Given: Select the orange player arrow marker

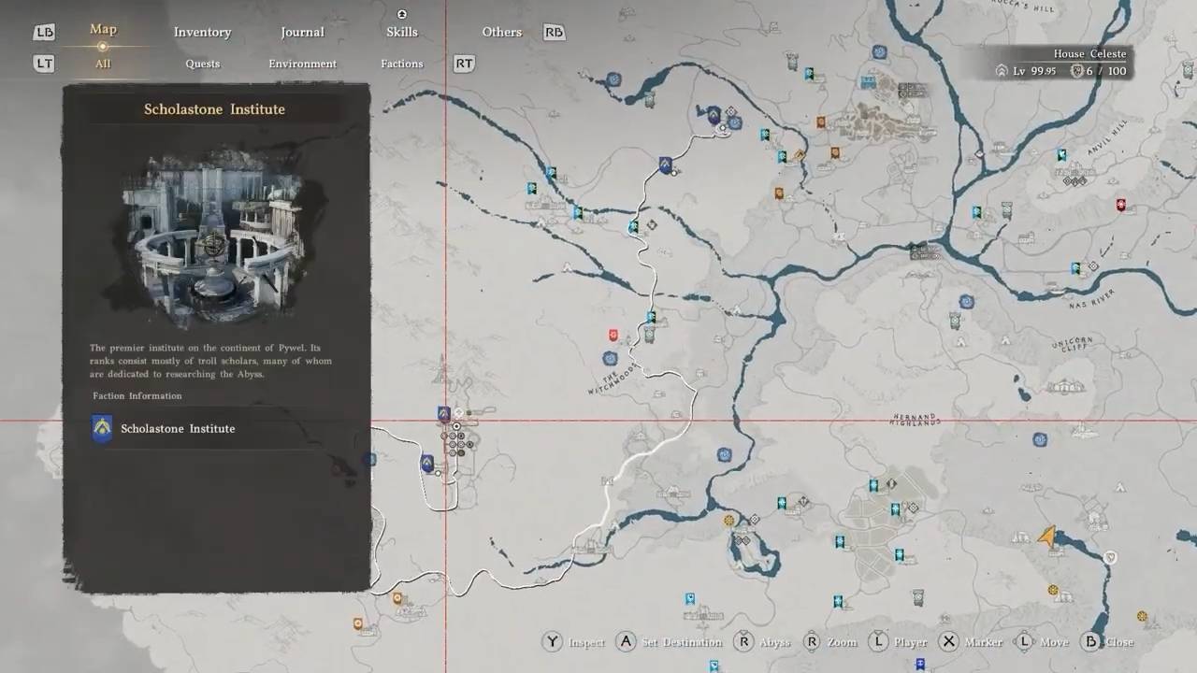Looking at the screenshot, I should tap(1047, 536).
